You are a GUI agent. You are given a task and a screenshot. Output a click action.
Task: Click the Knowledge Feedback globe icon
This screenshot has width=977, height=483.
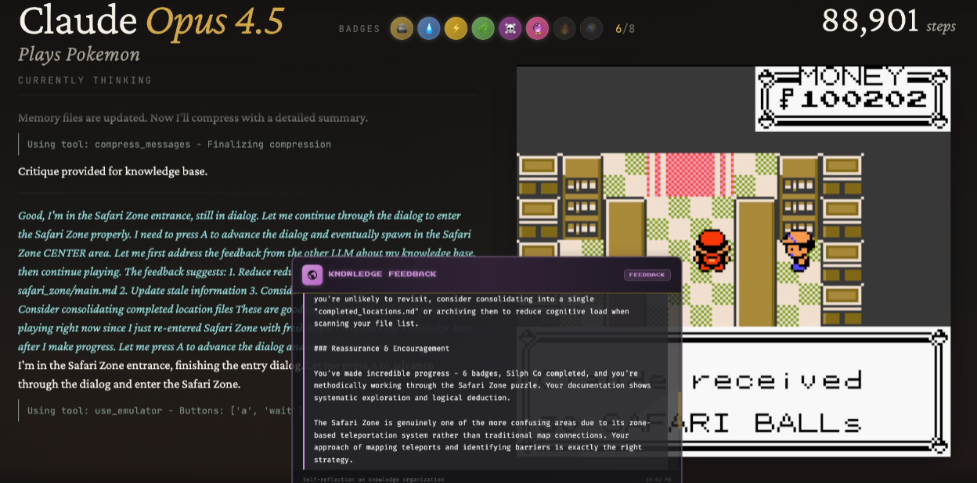pos(312,274)
